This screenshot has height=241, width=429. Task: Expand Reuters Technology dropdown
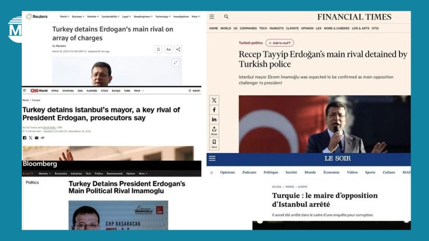point(163,17)
